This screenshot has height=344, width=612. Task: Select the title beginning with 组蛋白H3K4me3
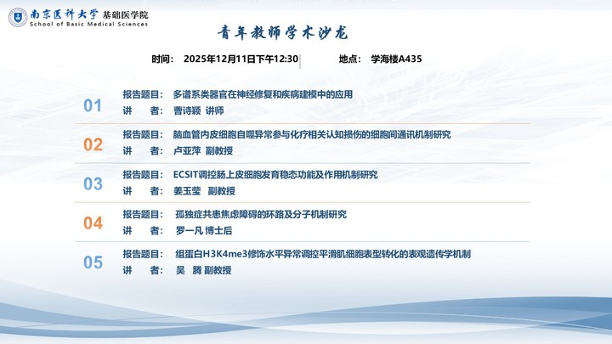322,254
